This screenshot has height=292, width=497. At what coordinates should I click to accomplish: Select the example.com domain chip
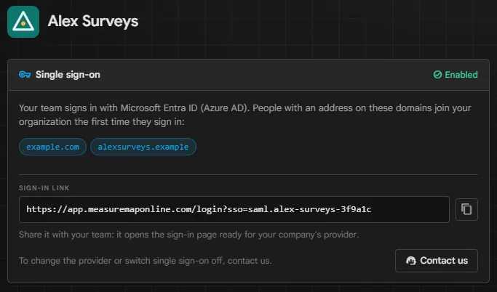point(52,147)
